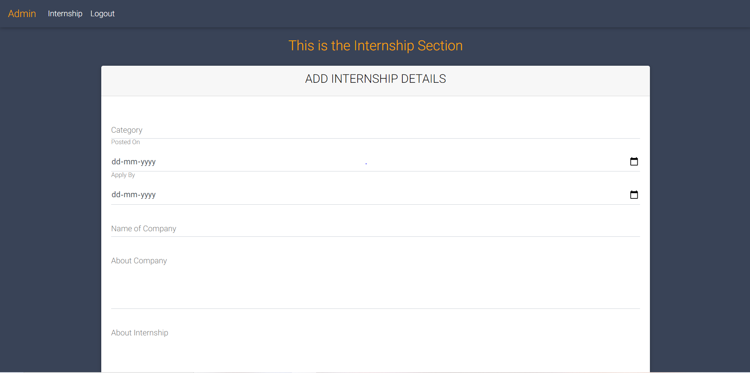The width and height of the screenshot is (750, 373).
Task: Click the "Posted On" field label
Action: click(x=125, y=142)
